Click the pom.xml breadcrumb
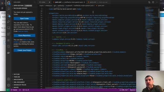Viewport: 164px width, 92px height. (x=100, y=6)
